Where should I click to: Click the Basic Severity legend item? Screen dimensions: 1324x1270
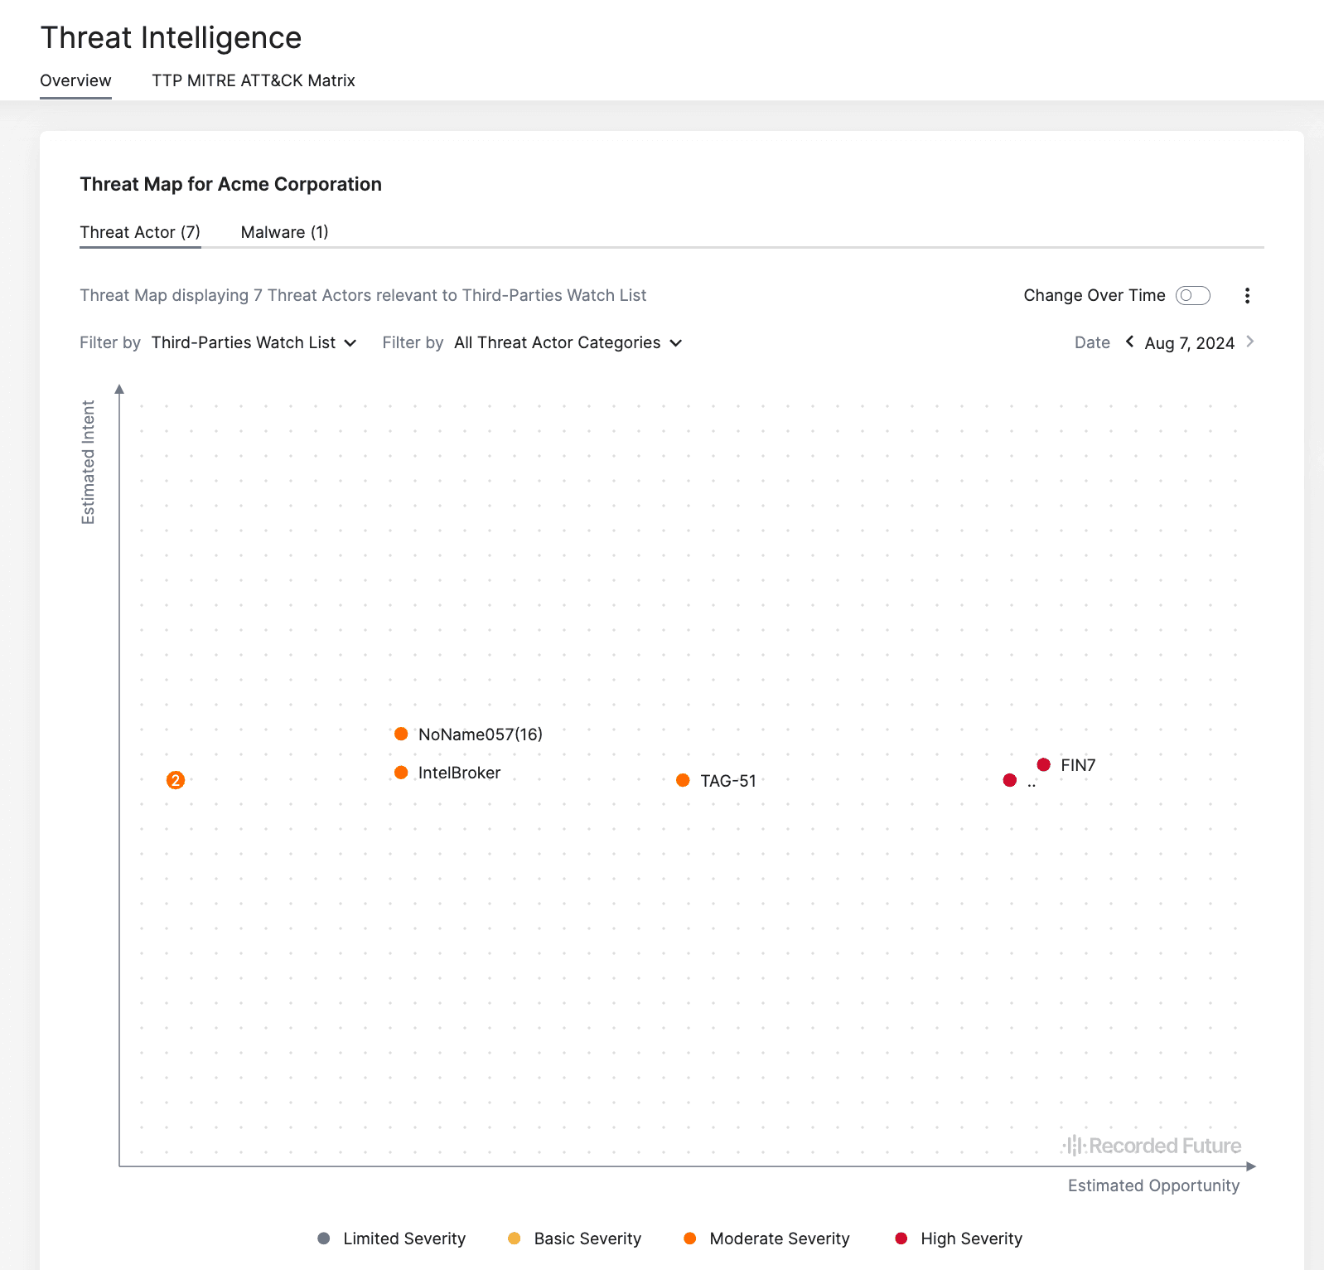[x=575, y=1238]
